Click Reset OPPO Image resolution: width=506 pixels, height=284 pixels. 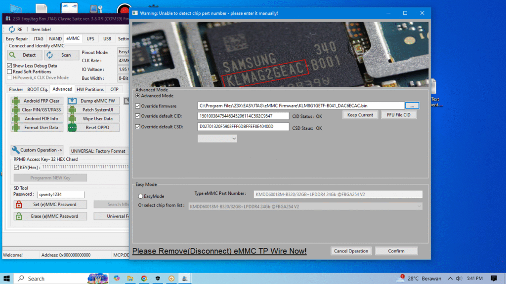point(93,128)
